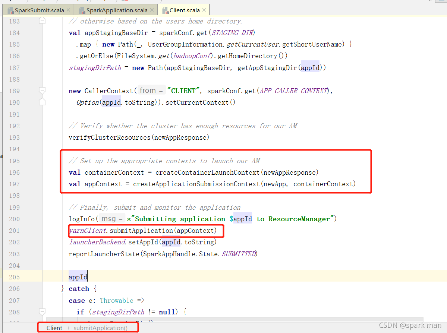The height and width of the screenshot is (333, 447).
Task: Click the submitApplication(appContext) call
Action: click(163, 231)
